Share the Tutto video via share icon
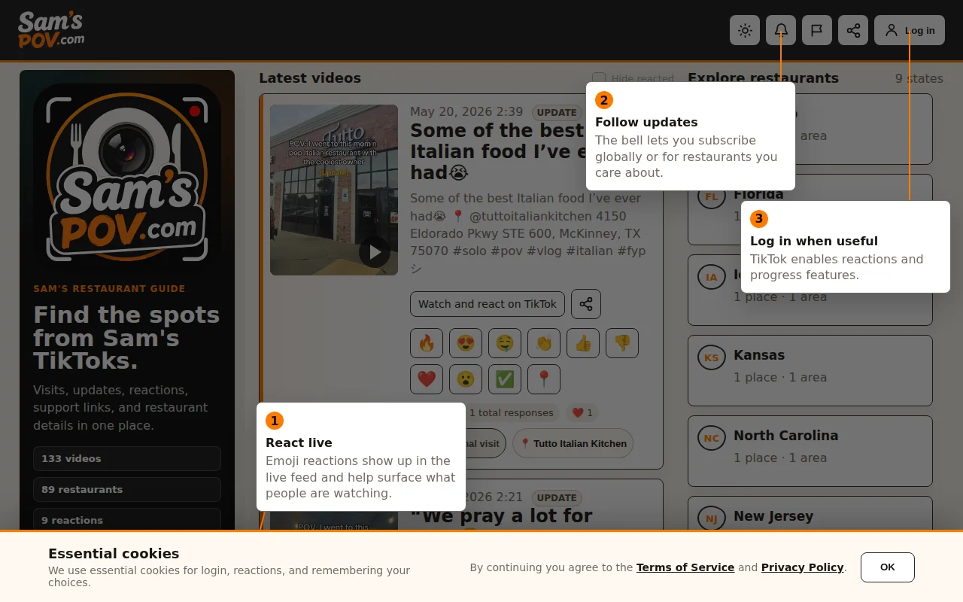The image size is (963, 602). tap(586, 304)
